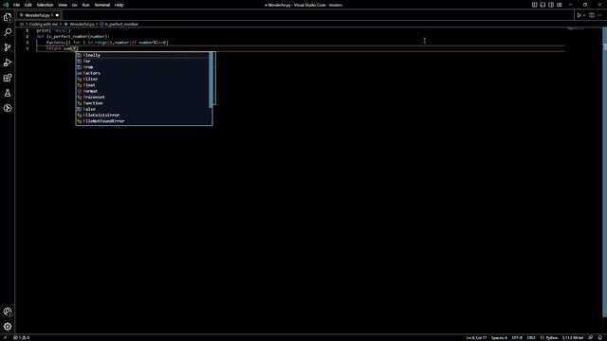Open the Run and Debug view

[8, 63]
